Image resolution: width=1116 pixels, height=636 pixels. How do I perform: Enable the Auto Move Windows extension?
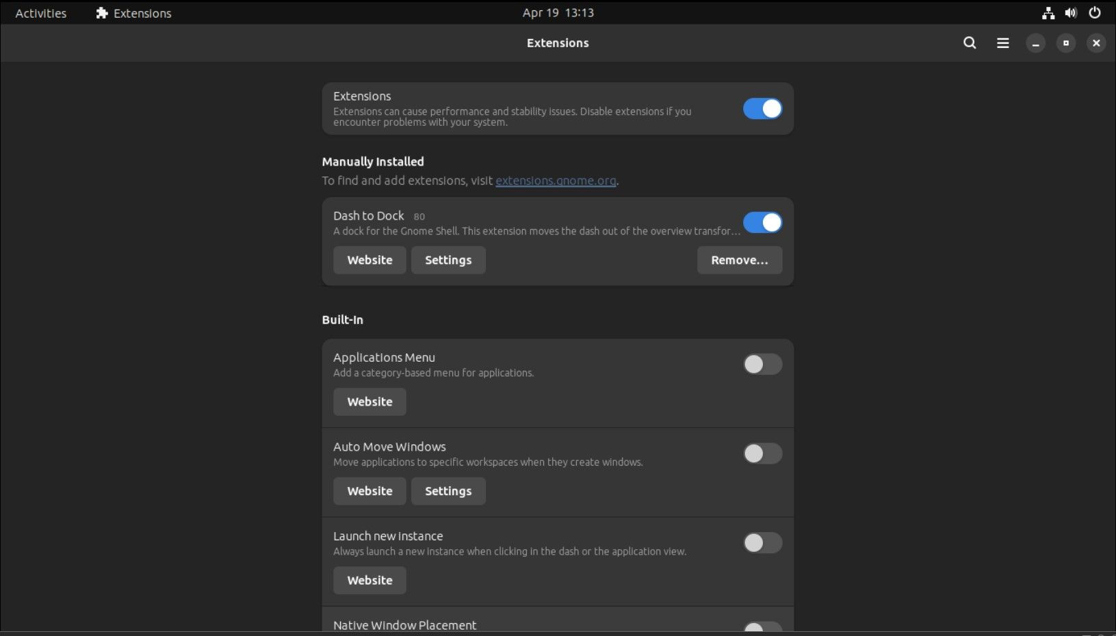pos(762,453)
